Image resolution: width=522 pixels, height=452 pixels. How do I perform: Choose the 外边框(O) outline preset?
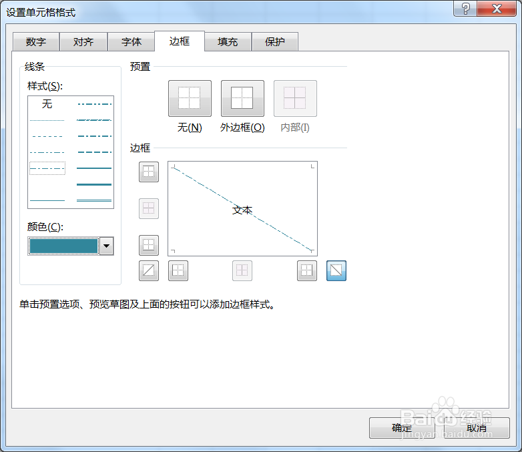point(242,99)
